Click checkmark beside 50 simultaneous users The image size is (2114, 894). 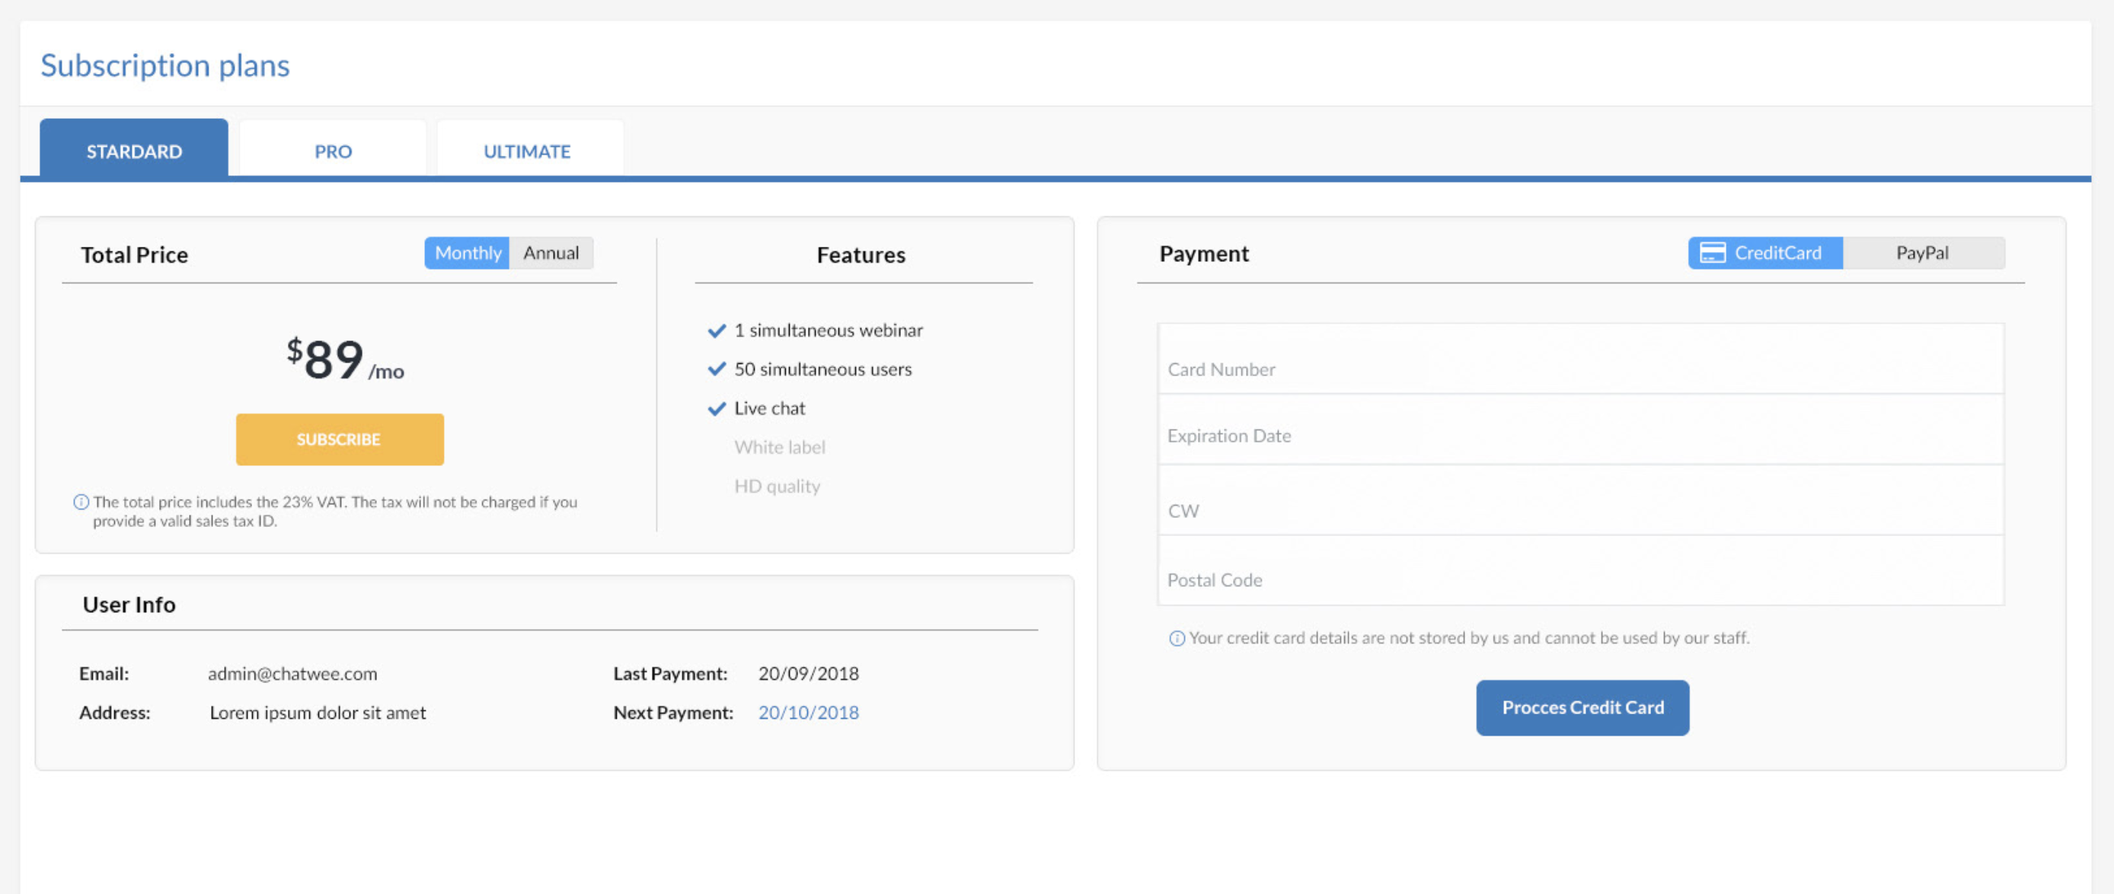[717, 369]
